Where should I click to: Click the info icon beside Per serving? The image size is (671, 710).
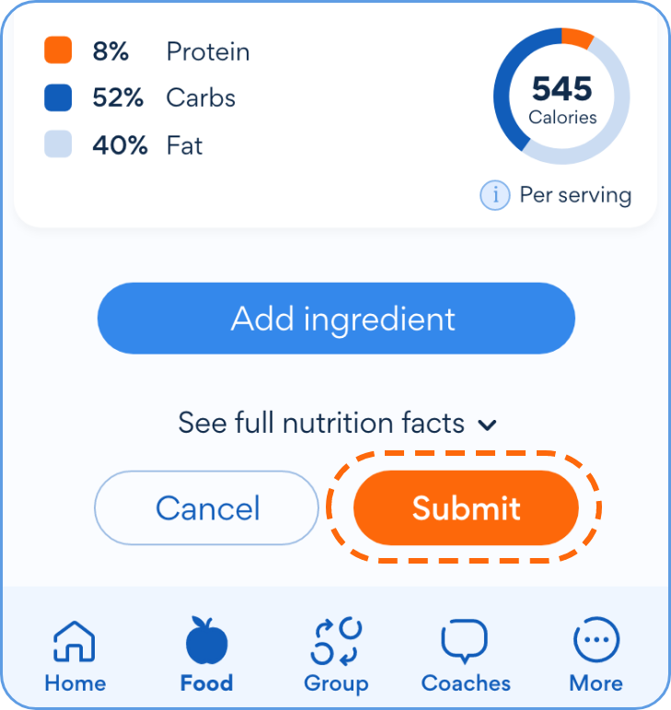click(x=495, y=195)
